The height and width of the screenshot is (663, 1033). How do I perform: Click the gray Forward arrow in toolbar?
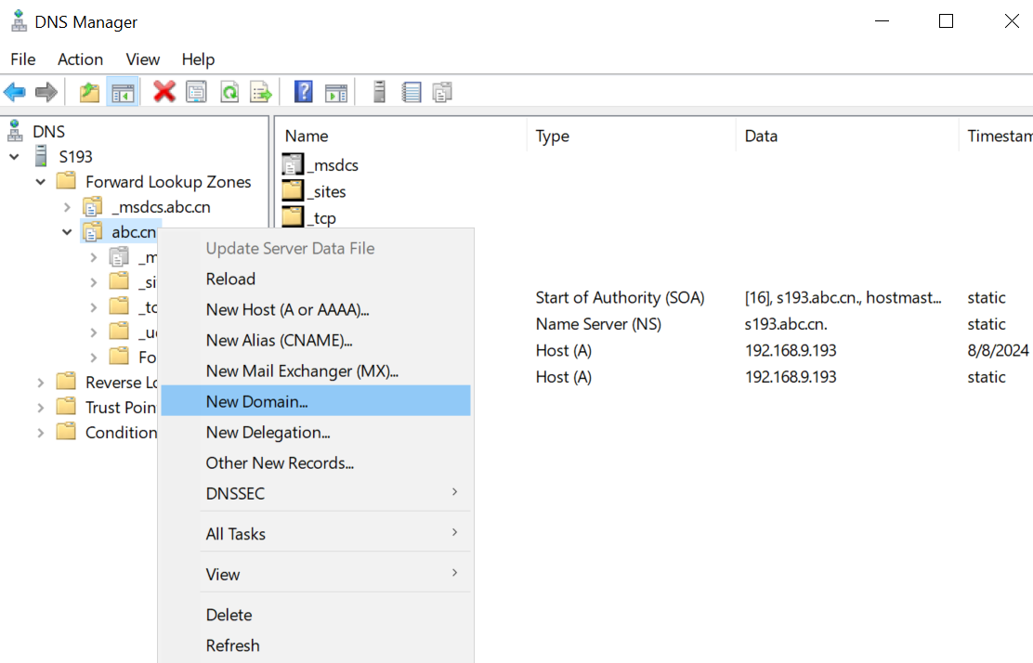click(x=46, y=92)
